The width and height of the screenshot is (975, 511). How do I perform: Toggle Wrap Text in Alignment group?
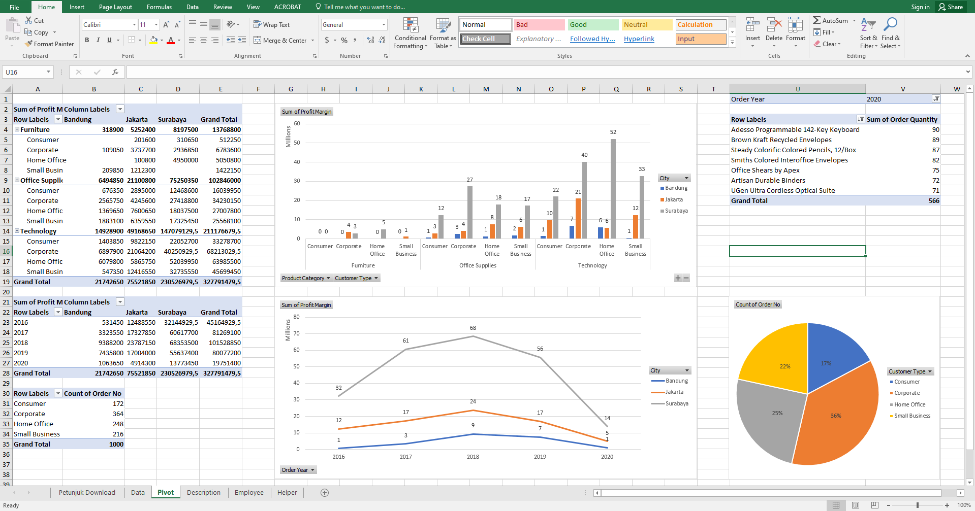(x=271, y=25)
